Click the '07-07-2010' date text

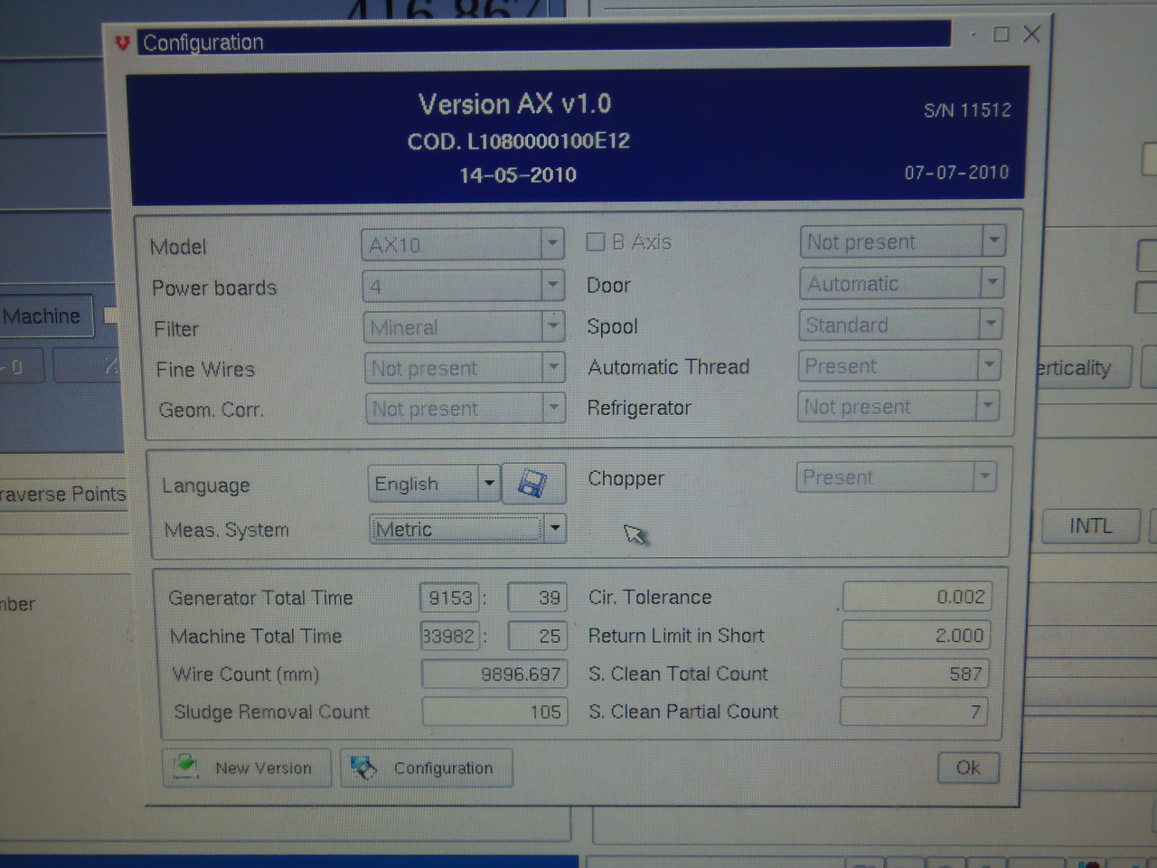956,172
